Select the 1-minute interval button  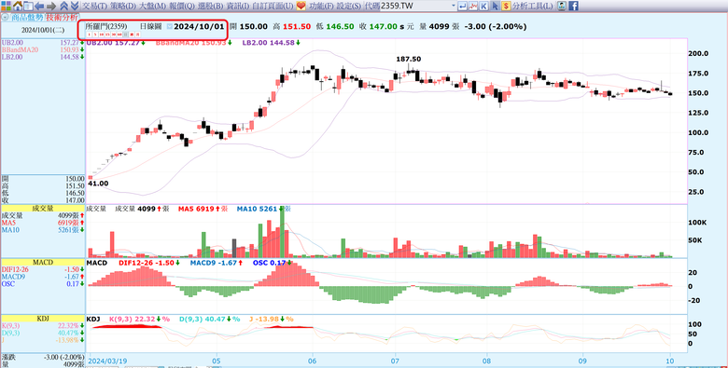(89, 34)
